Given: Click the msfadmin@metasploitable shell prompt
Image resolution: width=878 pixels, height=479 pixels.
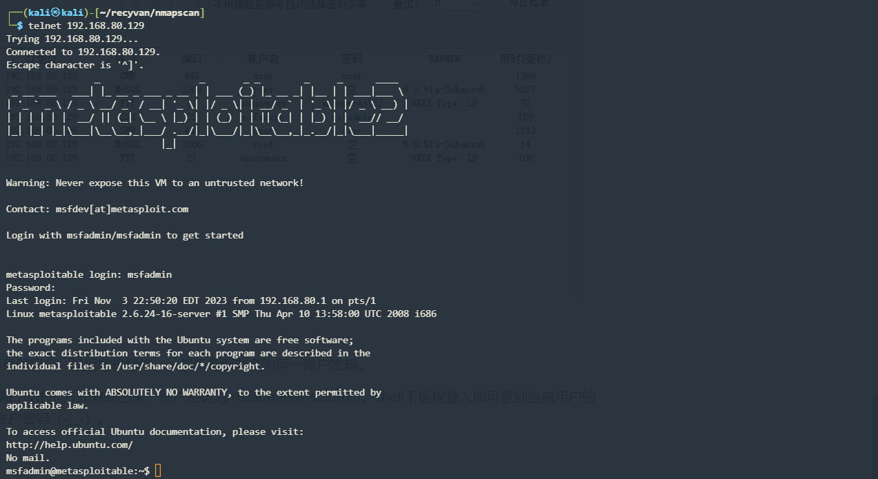Looking at the screenshot, I should click(77, 471).
